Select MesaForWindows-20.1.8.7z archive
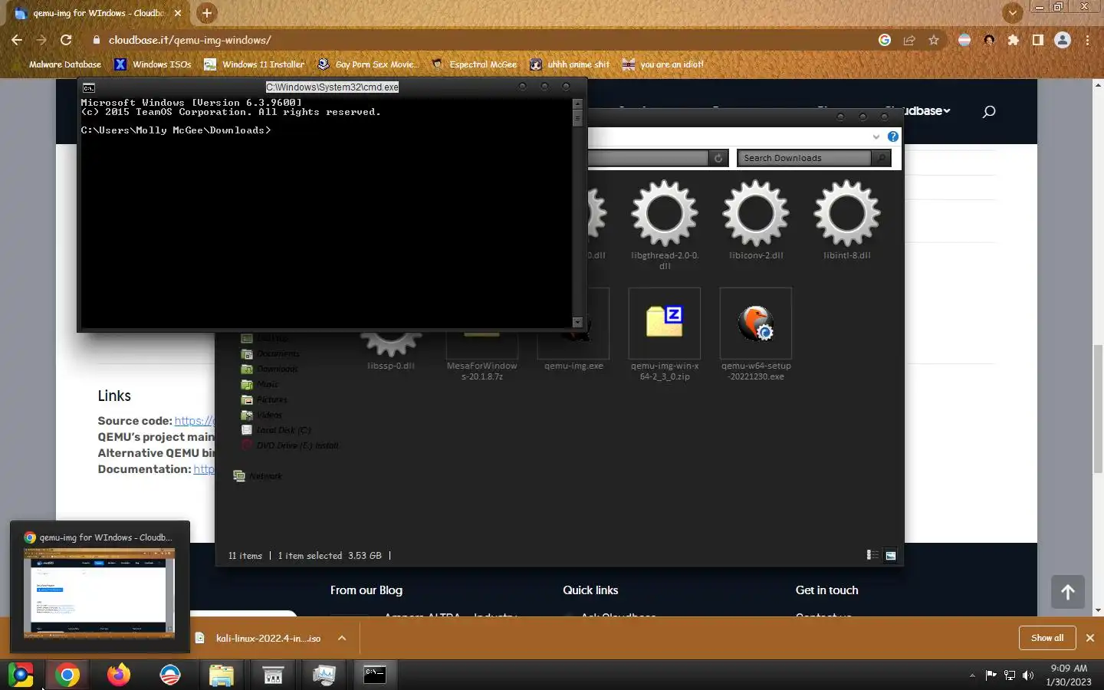 point(482,356)
